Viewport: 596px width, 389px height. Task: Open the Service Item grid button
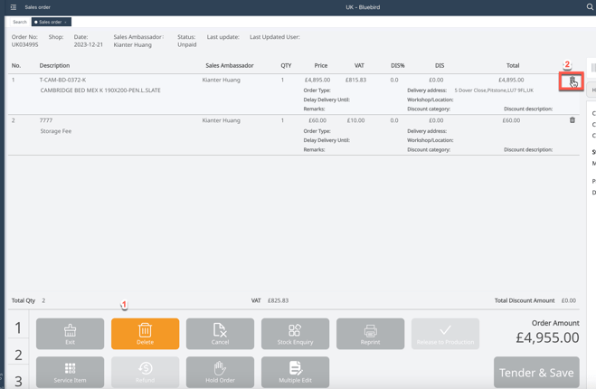click(70, 372)
